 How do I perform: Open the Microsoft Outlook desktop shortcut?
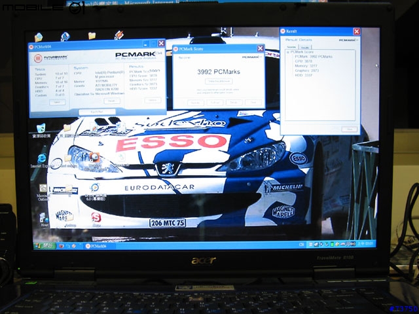(x=43, y=188)
